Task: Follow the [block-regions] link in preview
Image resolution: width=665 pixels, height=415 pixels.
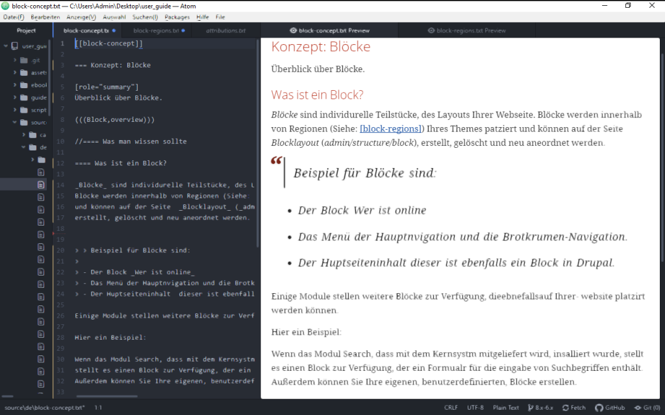Action: [392, 129]
